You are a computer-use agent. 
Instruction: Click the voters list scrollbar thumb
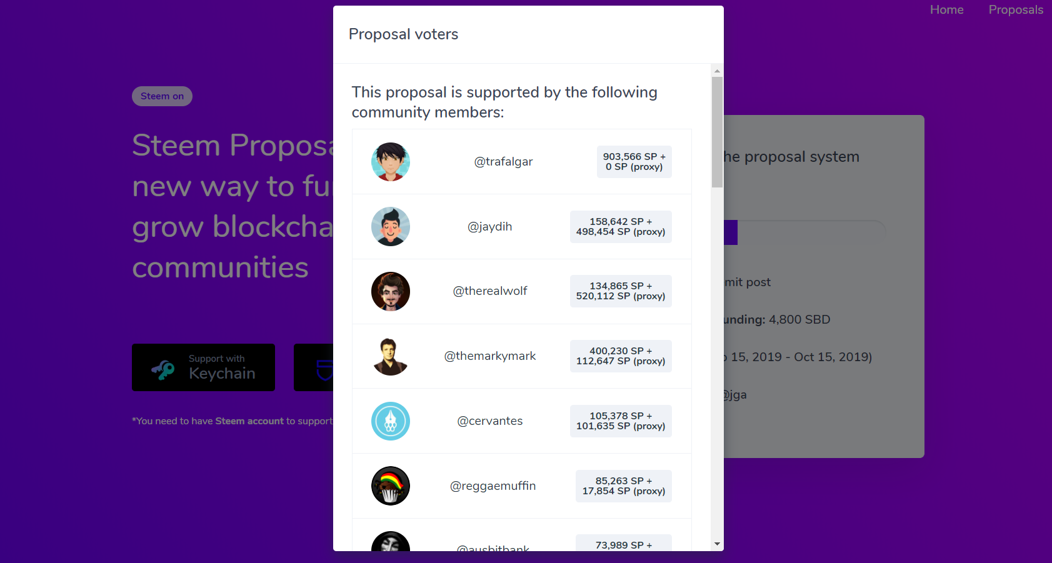pyautogui.click(x=717, y=132)
